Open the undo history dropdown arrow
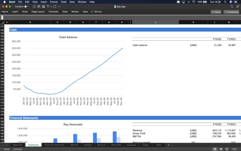The width and height of the screenshot is (241, 151). pos(51,6)
